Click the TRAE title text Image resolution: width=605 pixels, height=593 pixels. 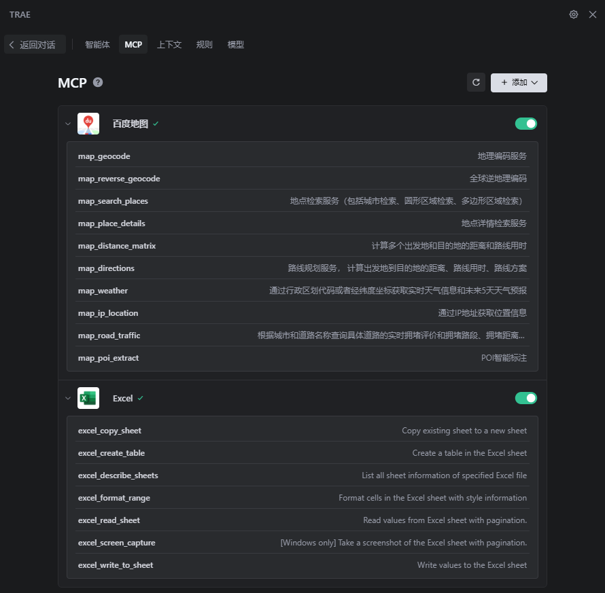(20, 15)
